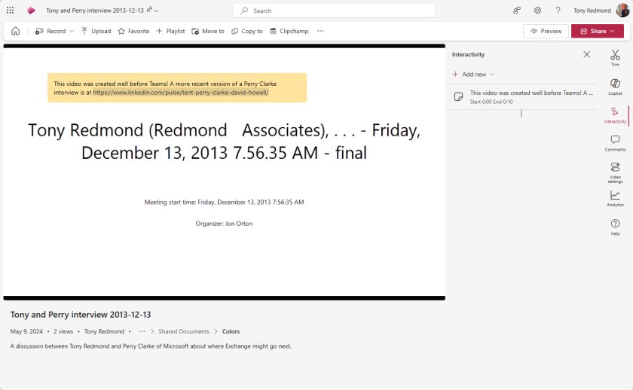Open the Trim scissors tool
This screenshot has height=390, width=633.
(615, 58)
